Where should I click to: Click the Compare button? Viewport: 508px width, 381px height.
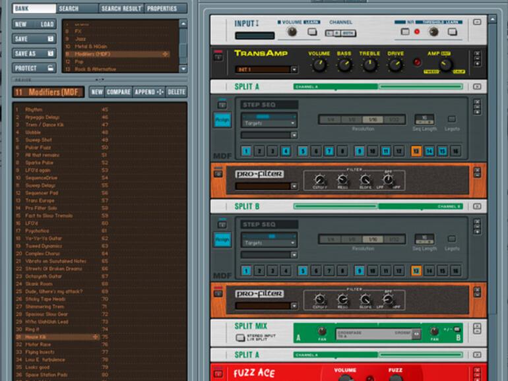(x=119, y=92)
